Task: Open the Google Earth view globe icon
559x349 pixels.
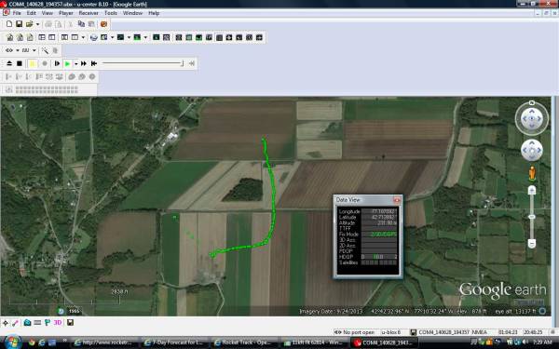Action: click(x=94, y=37)
